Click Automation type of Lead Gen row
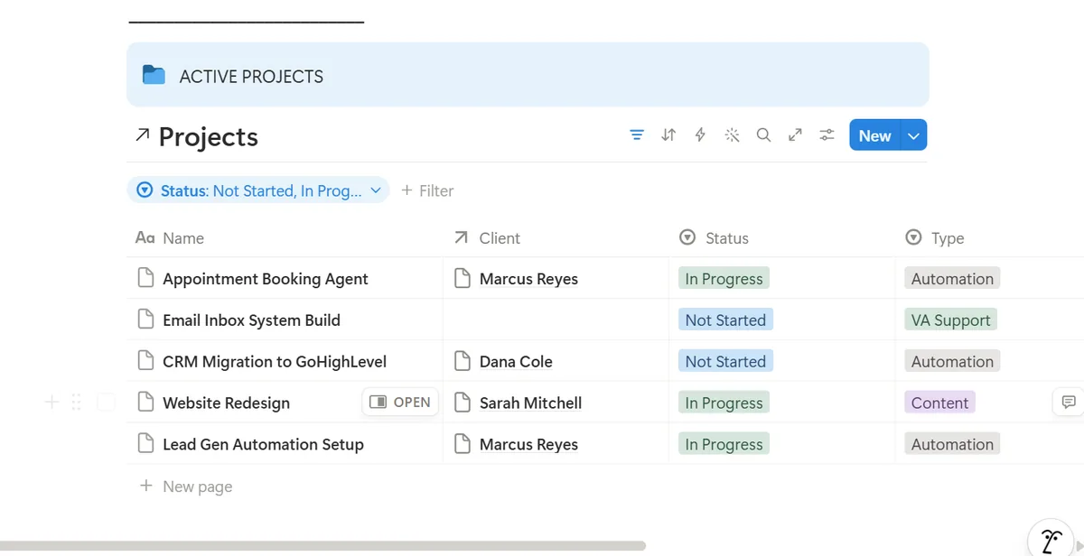Screen dimensions: 1084x556 click(952, 445)
